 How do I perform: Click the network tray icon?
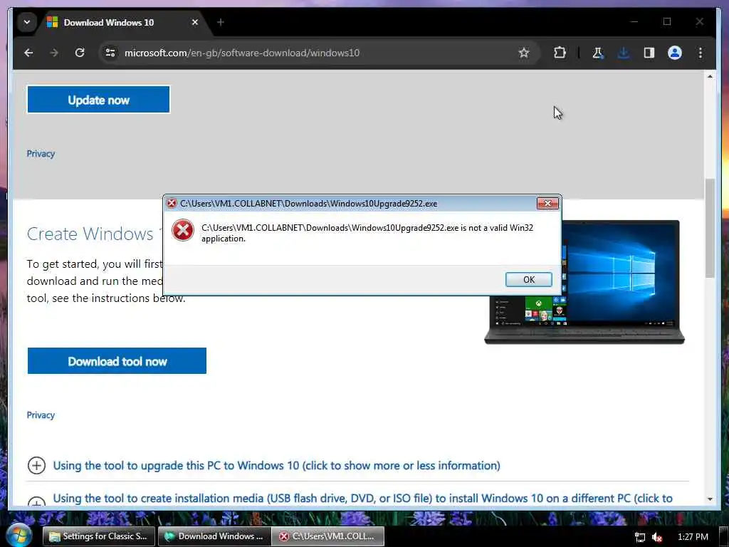pos(640,537)
